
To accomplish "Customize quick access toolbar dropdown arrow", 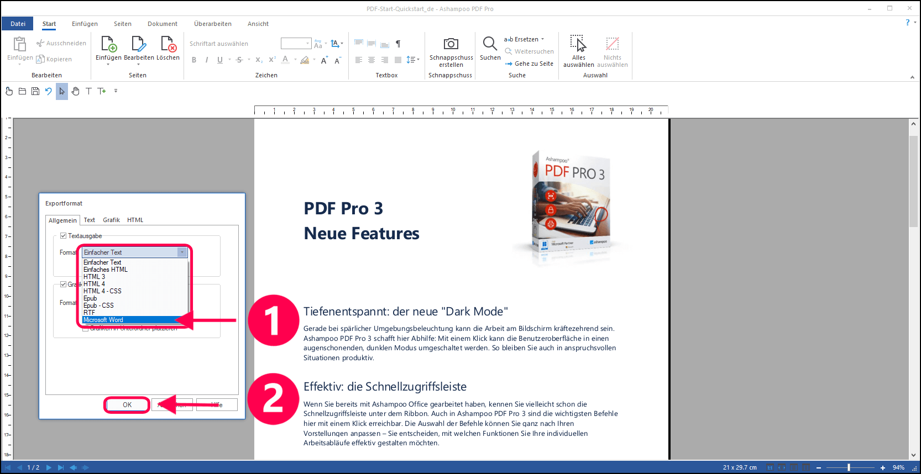I will click(116, 91).
